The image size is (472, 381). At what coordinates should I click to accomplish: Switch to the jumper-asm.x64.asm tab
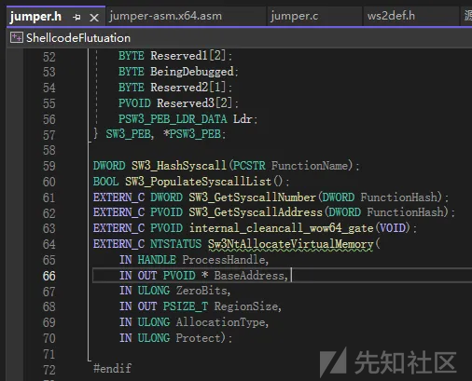[x=166, y=16]
